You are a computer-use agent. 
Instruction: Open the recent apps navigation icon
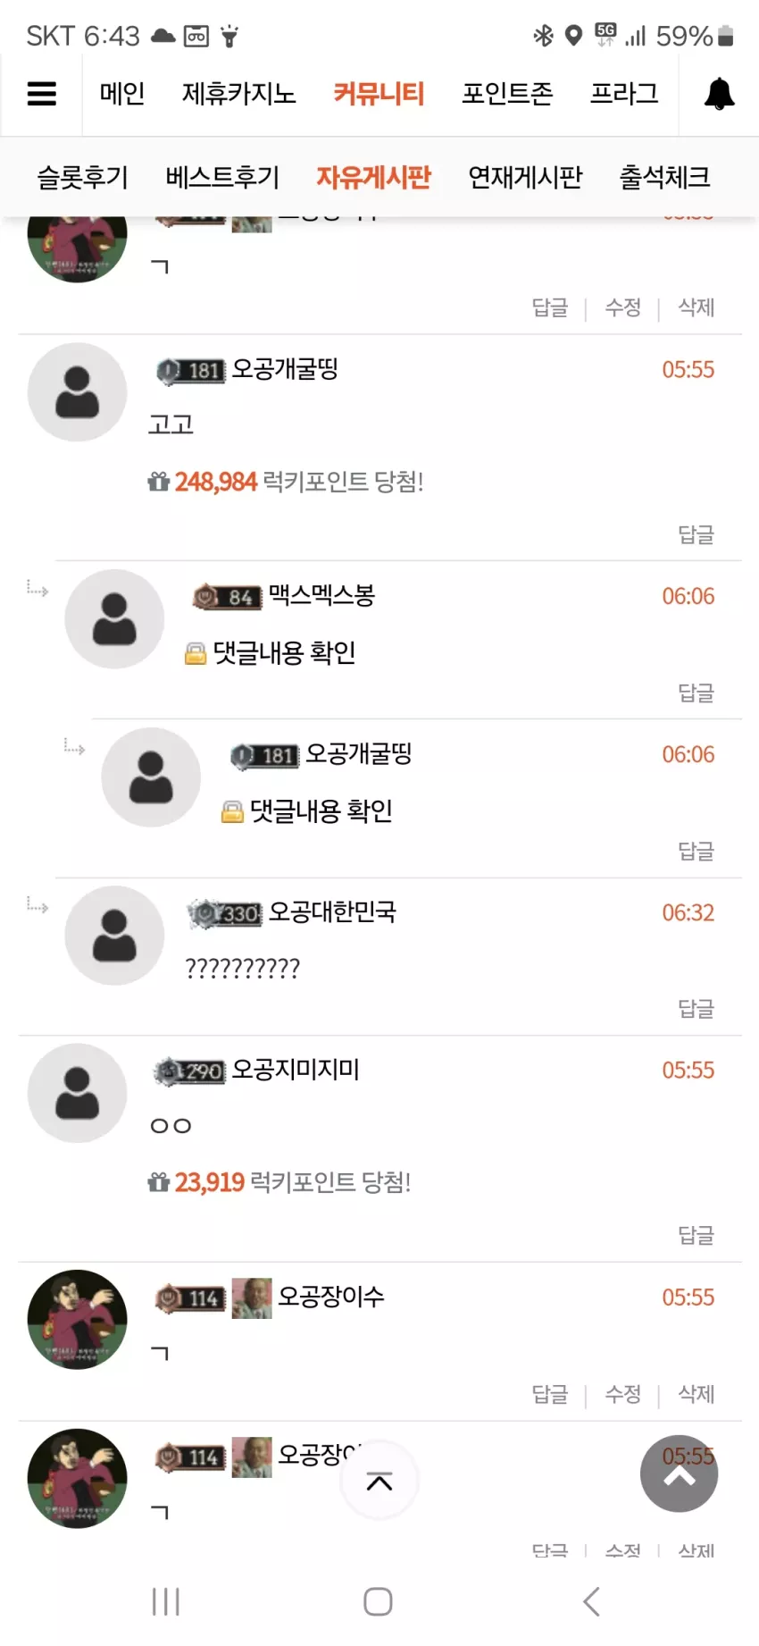click(166, 1601)
